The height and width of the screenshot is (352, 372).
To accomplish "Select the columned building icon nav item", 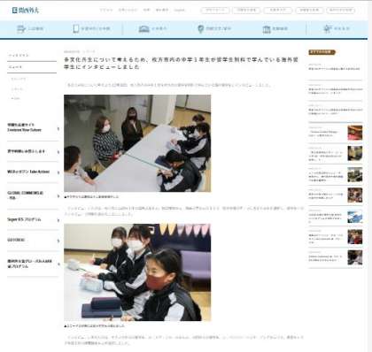I will pos(275,29).
